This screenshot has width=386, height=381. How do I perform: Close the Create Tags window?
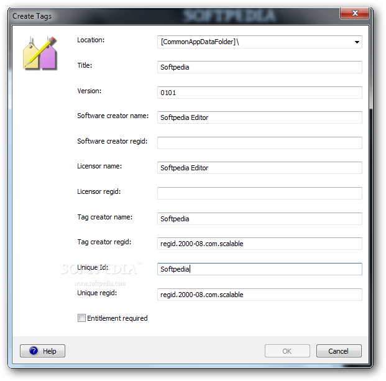click(354, 13)
